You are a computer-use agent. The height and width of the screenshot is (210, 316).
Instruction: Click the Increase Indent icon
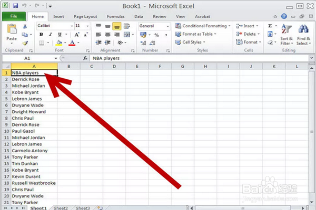click(x=107, y=43)
